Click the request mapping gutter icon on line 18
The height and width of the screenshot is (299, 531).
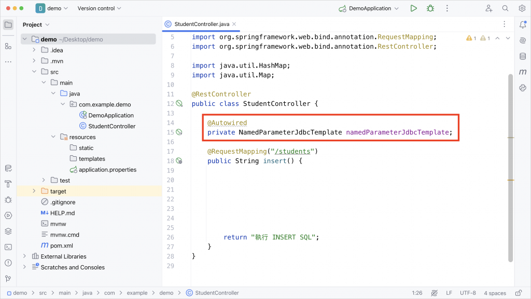(179, 161)
